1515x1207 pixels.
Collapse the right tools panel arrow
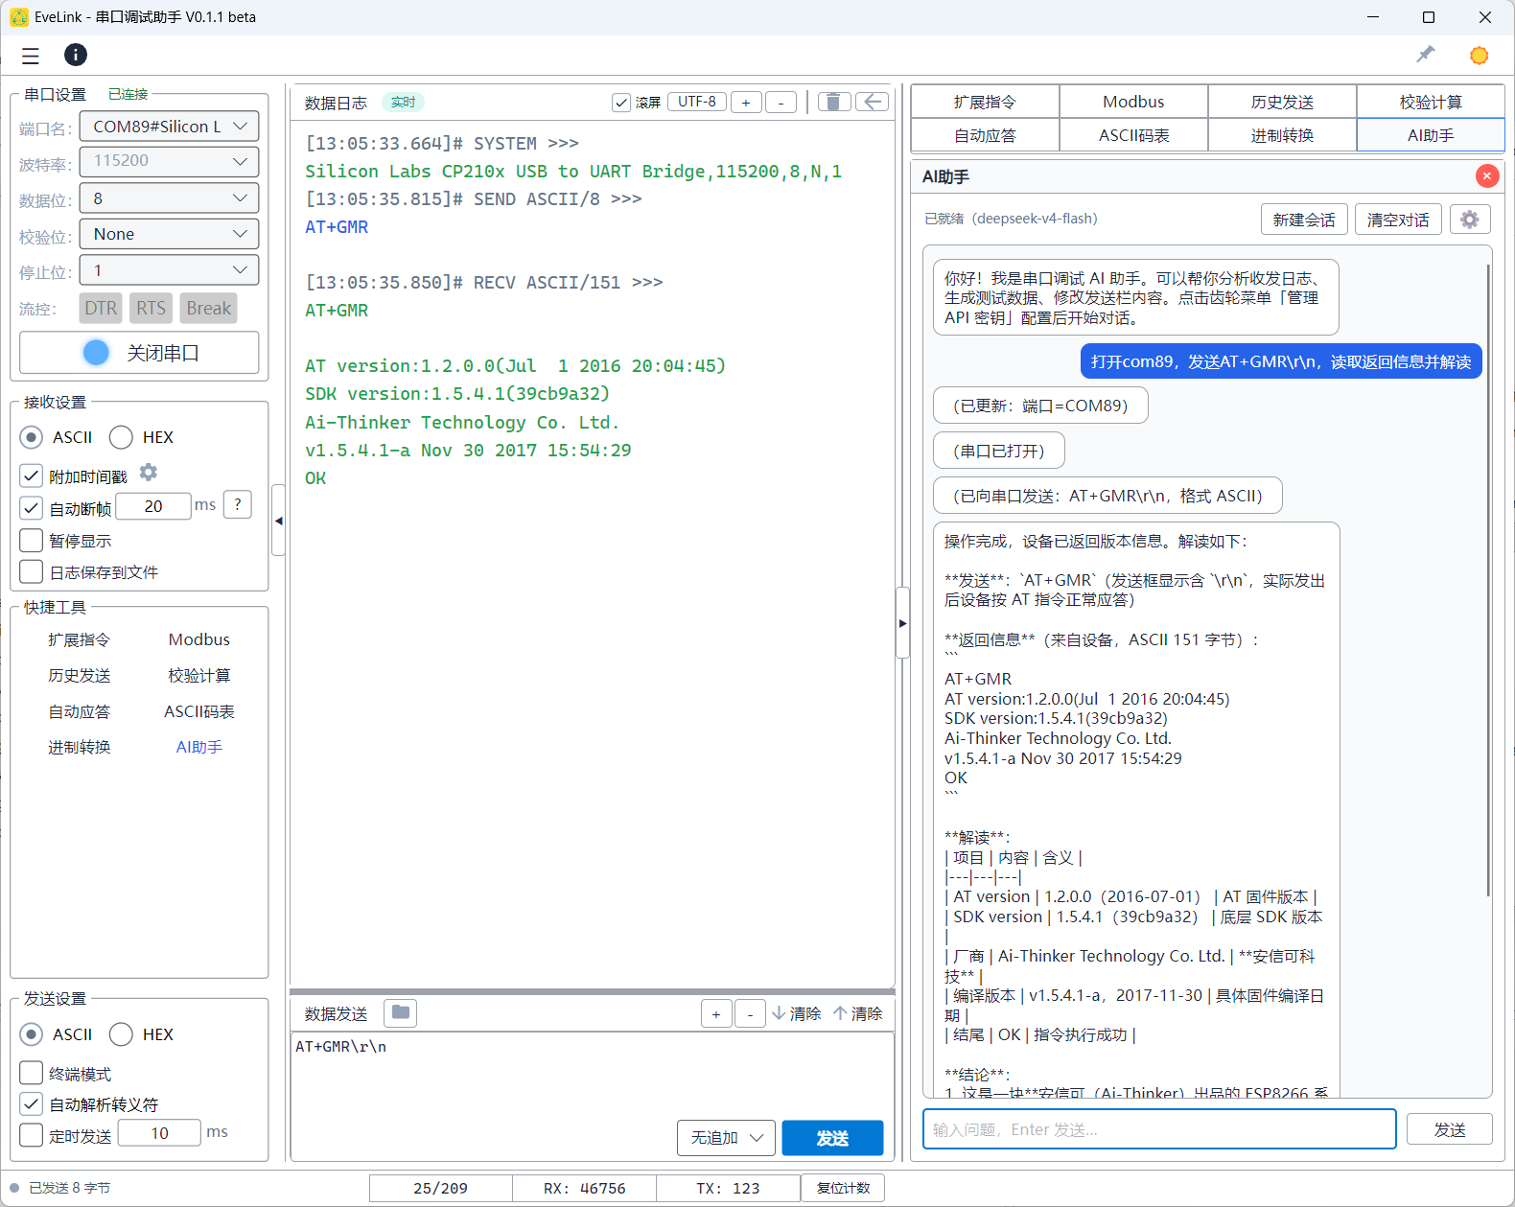902,623
